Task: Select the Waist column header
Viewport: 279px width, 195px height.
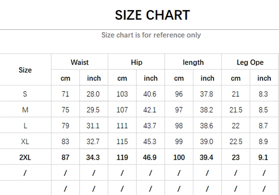Action: click(x=80, y=62)
